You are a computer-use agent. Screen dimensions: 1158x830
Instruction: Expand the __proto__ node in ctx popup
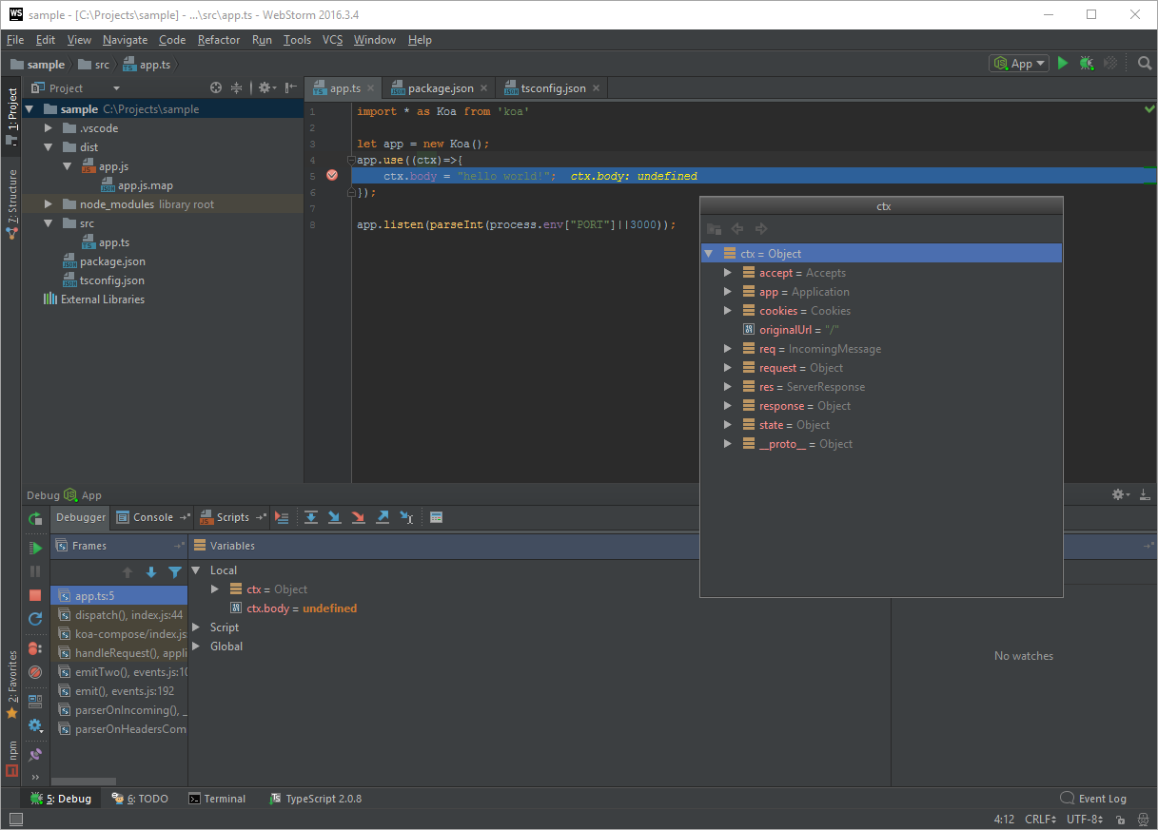[x=728, y=444]
